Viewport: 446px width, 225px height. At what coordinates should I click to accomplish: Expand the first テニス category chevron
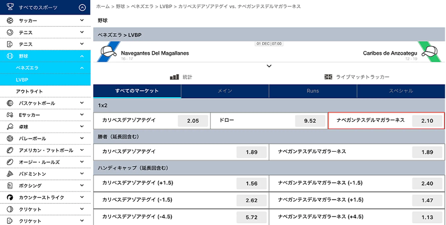82,32
